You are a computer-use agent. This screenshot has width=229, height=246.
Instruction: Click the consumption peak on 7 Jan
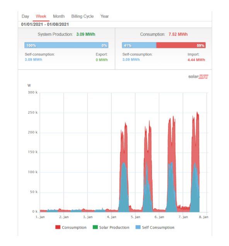pos(197,112)
